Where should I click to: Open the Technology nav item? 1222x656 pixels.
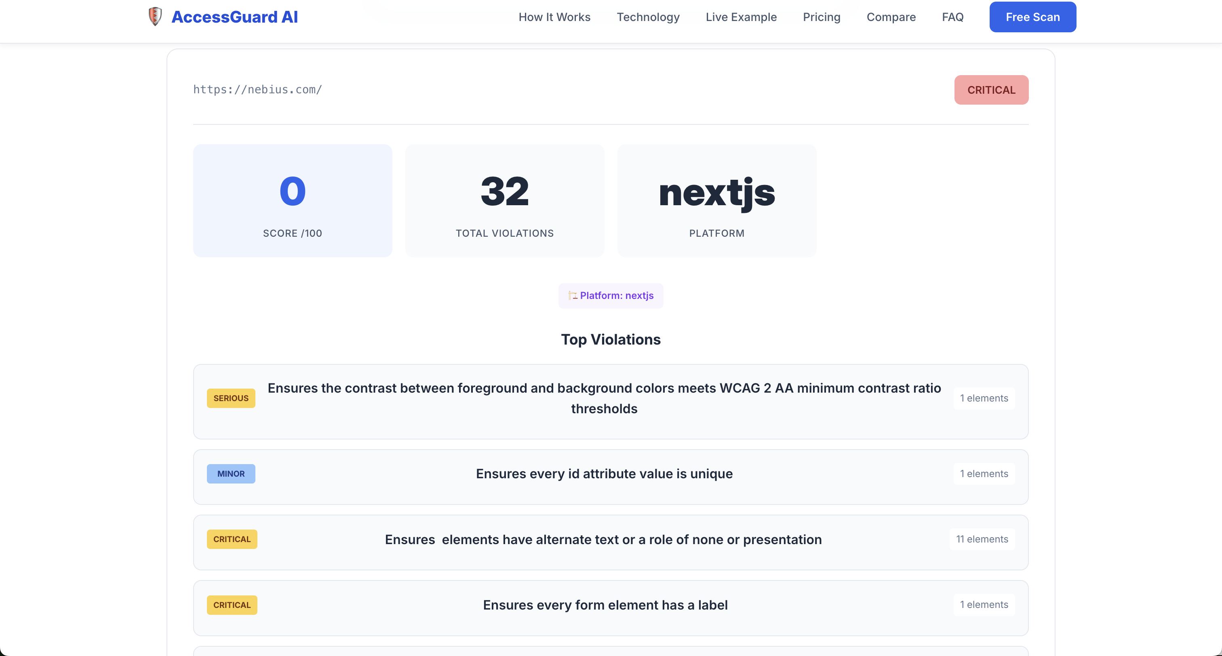pyautogui.click(x=648, y=17)
